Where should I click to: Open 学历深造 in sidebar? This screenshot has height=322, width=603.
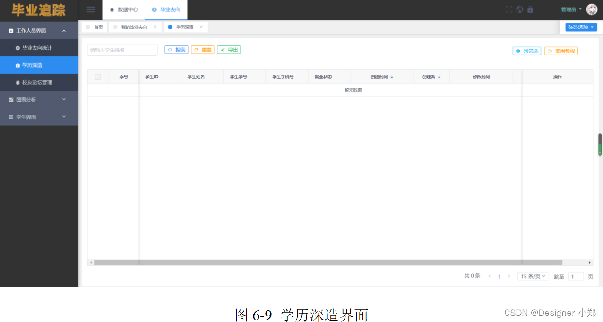39,65
